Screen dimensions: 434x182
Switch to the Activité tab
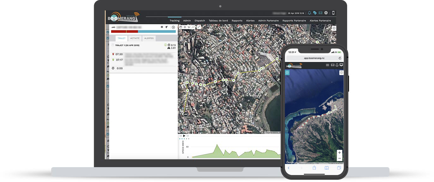(135, 38)
